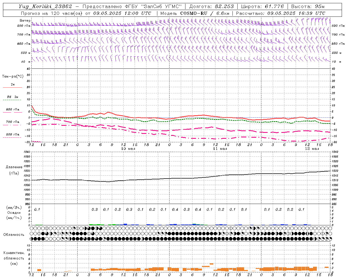Click the Ветер panel label
The image size is (346, 277).
point(25,21)
